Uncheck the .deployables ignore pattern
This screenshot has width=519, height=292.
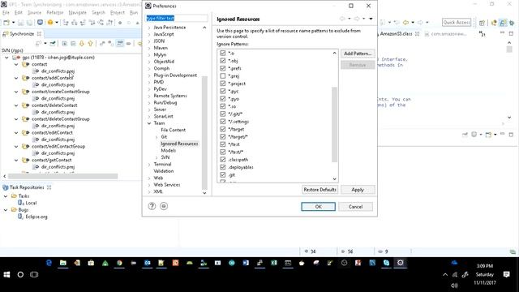pos(223,167)
